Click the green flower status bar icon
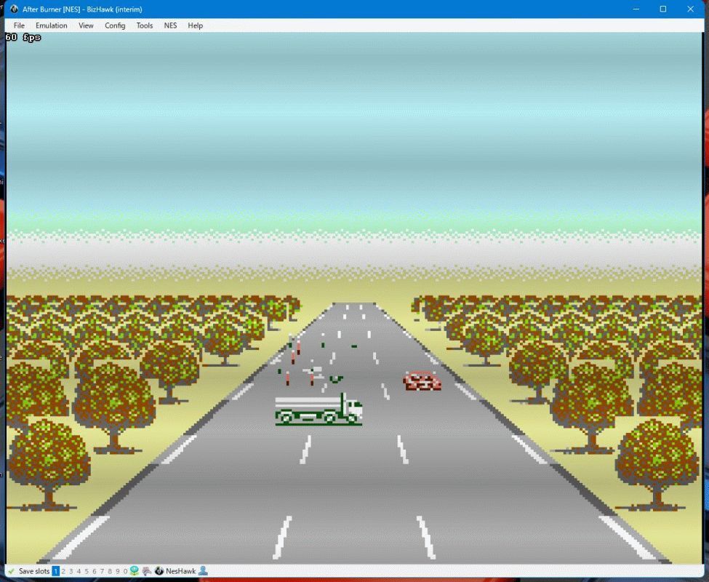This screenshot has width=709, height=582. [x=135, y=570]
